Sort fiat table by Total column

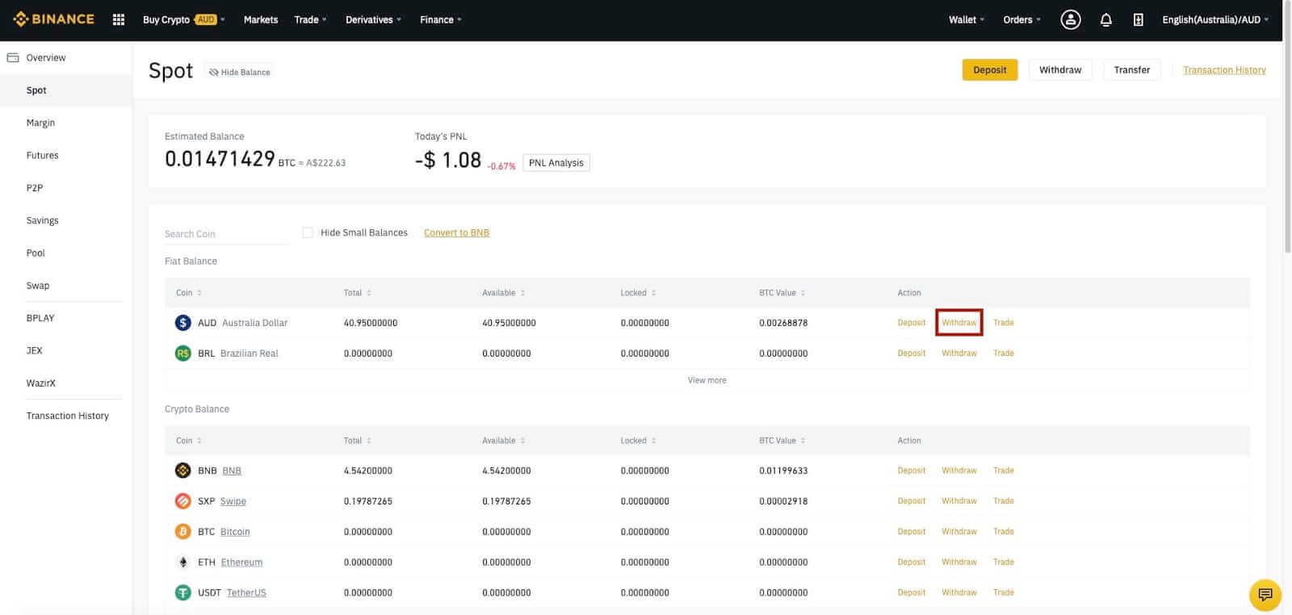click(x=358, y=293)
